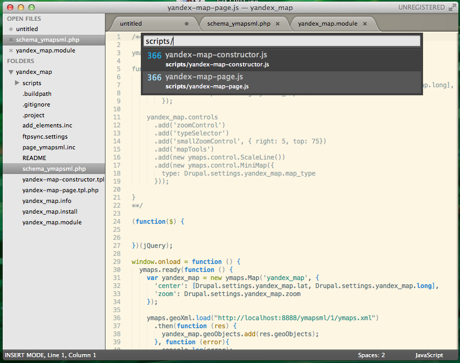460x363 pixels.
Task: Click the Goto Anything search input
Action: pyautogui.click(x=282, y=41)
